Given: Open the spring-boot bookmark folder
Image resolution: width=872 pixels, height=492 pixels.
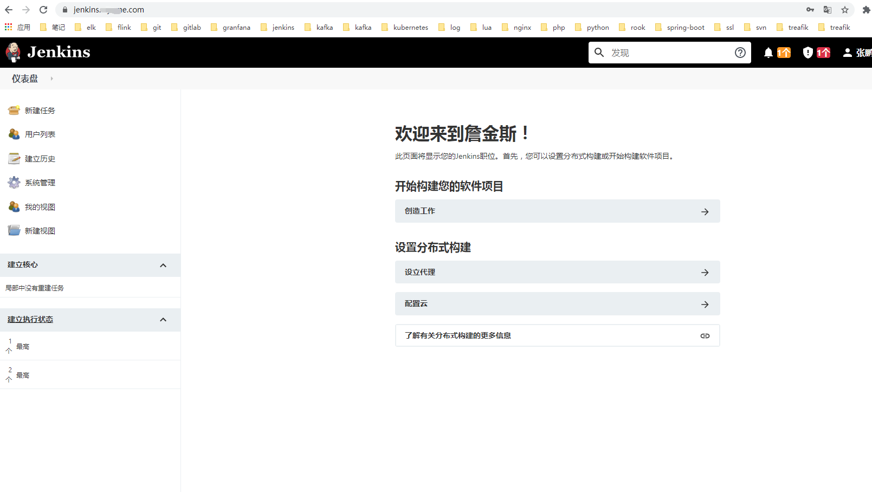Looking at the screenshot, I should coord(680,27).
